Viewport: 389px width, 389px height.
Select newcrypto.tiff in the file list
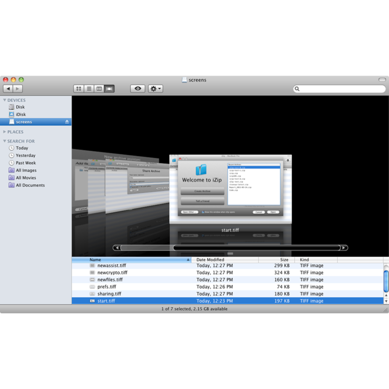(x=228, y=273)
